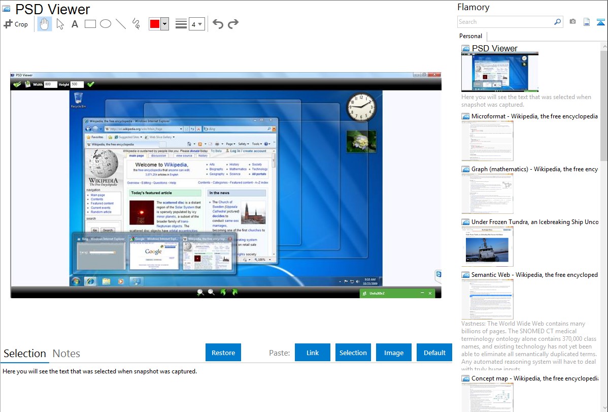This screenshot has height=412, width=608.
Task: Switch to the Personal tab
Action: pyautogui.click(x=471, y=36)
